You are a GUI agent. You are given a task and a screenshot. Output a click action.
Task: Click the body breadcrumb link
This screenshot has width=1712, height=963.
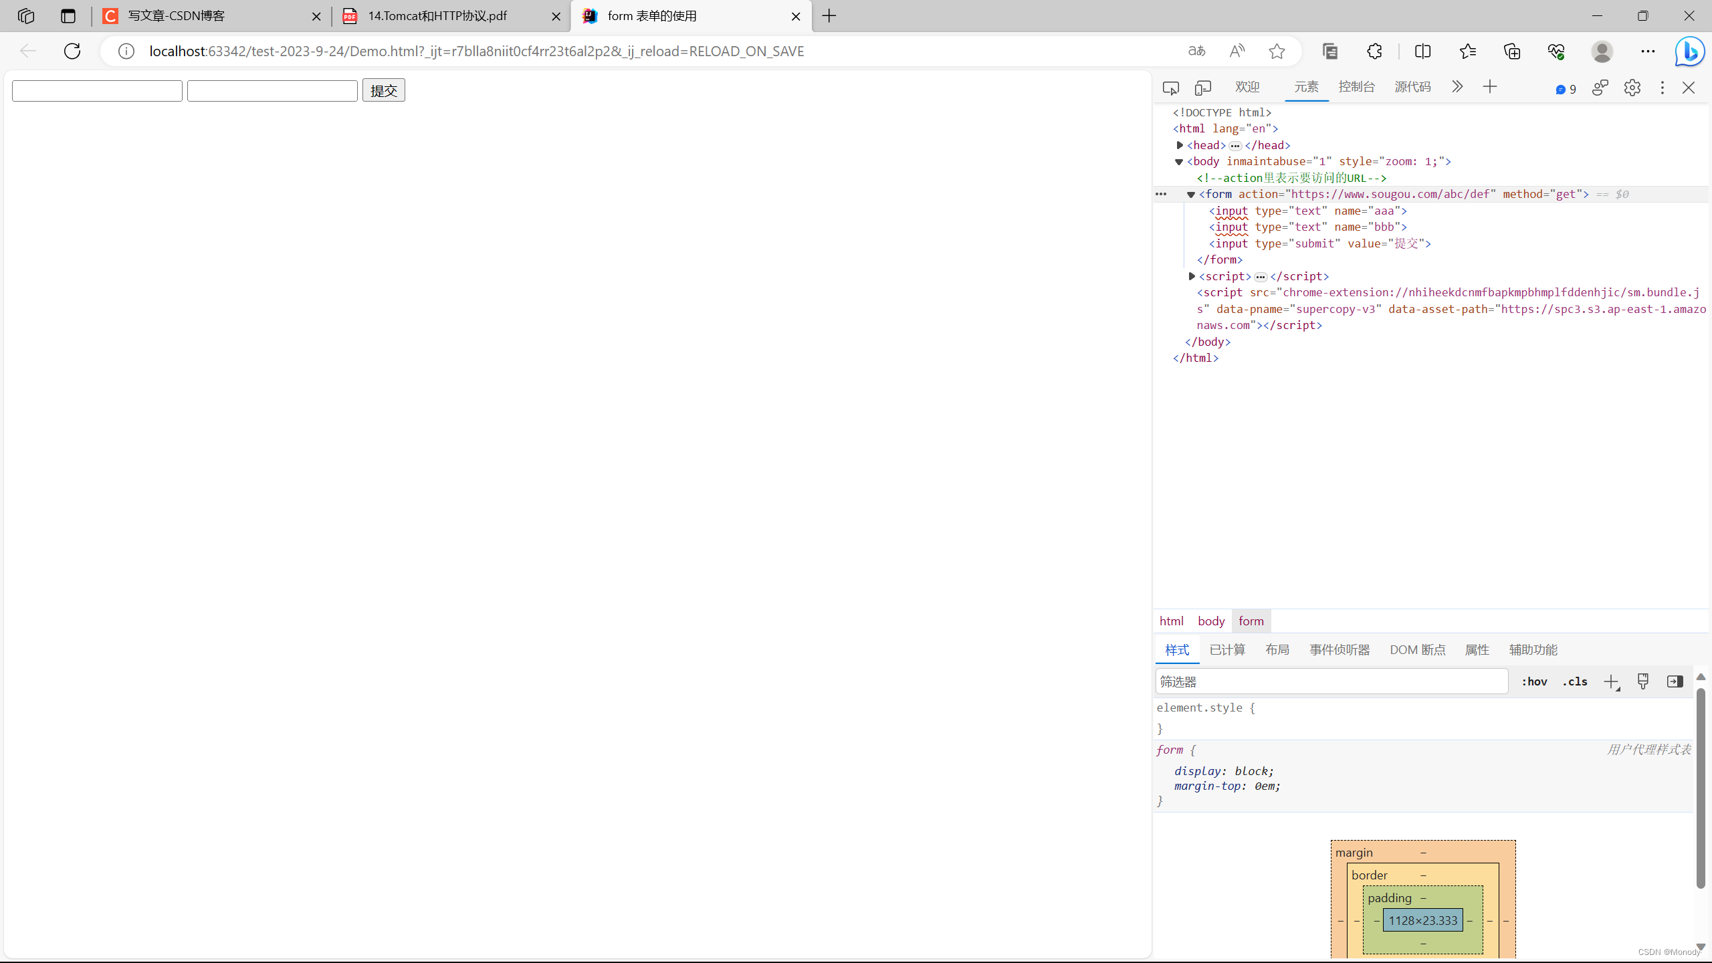pyautogui.click(x=1210, y=621)
